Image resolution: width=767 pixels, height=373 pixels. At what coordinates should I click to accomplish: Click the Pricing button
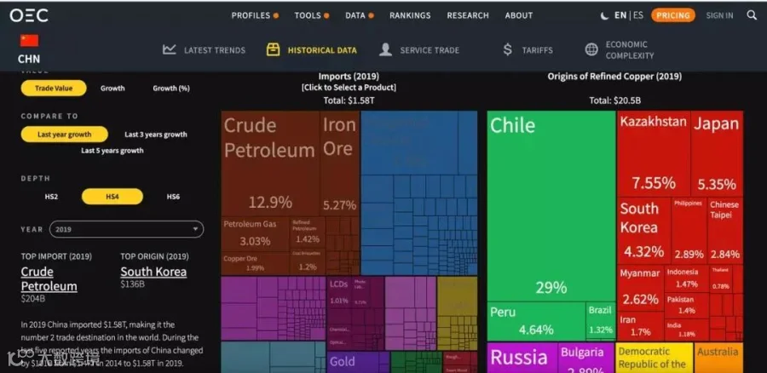click(x=672, y=15)
